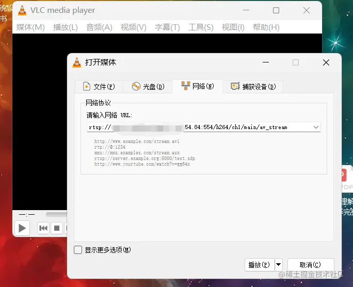Image resolution: width=353 pixels, height=287 pixels.
Task: Open the 帮助(H) menu
Action: coord(266,27)
